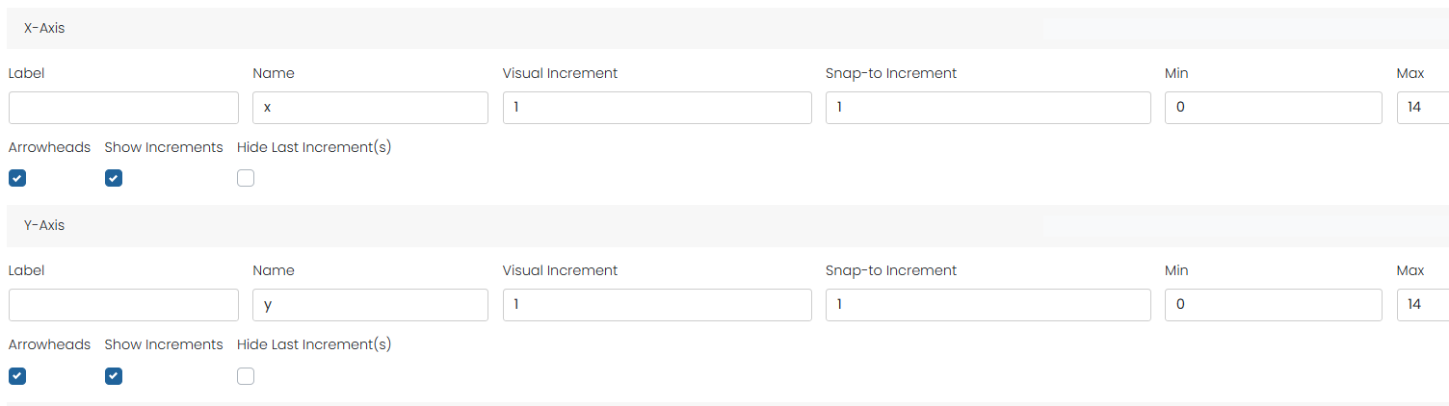Select the X-Axis Visual Increment field
The image size is (1449, 406).
(x=657, y=108)
